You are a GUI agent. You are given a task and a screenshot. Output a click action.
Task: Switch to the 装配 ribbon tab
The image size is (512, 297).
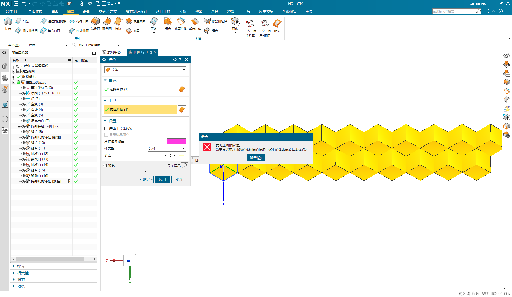(x=87, y=11)
